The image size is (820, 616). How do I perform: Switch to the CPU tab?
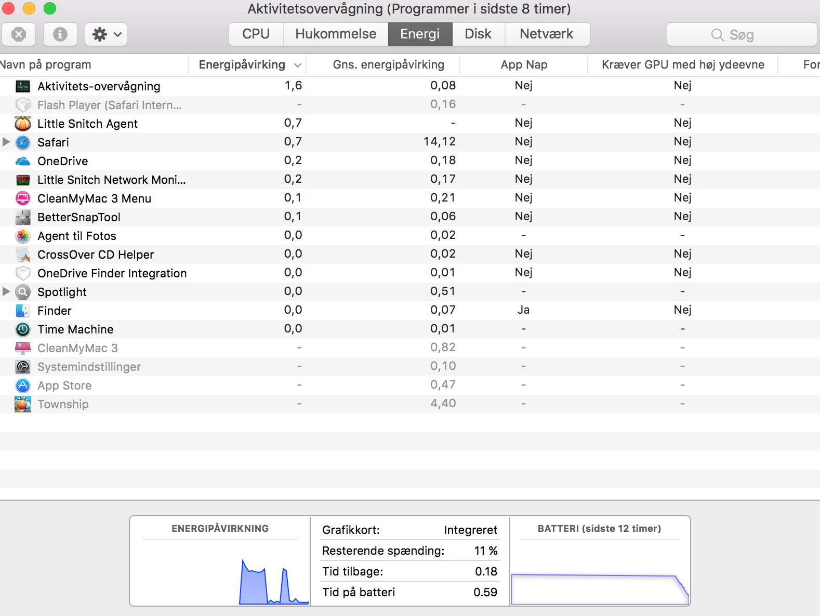(256, 34)
